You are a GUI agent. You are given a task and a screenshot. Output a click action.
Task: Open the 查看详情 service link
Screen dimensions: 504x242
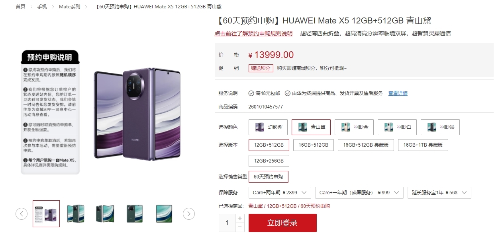pos(398,93)
